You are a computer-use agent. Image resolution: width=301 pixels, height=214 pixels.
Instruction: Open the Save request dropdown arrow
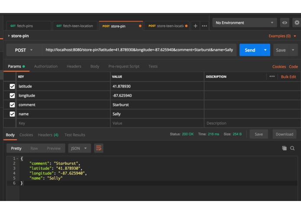(x=293, y=50)
